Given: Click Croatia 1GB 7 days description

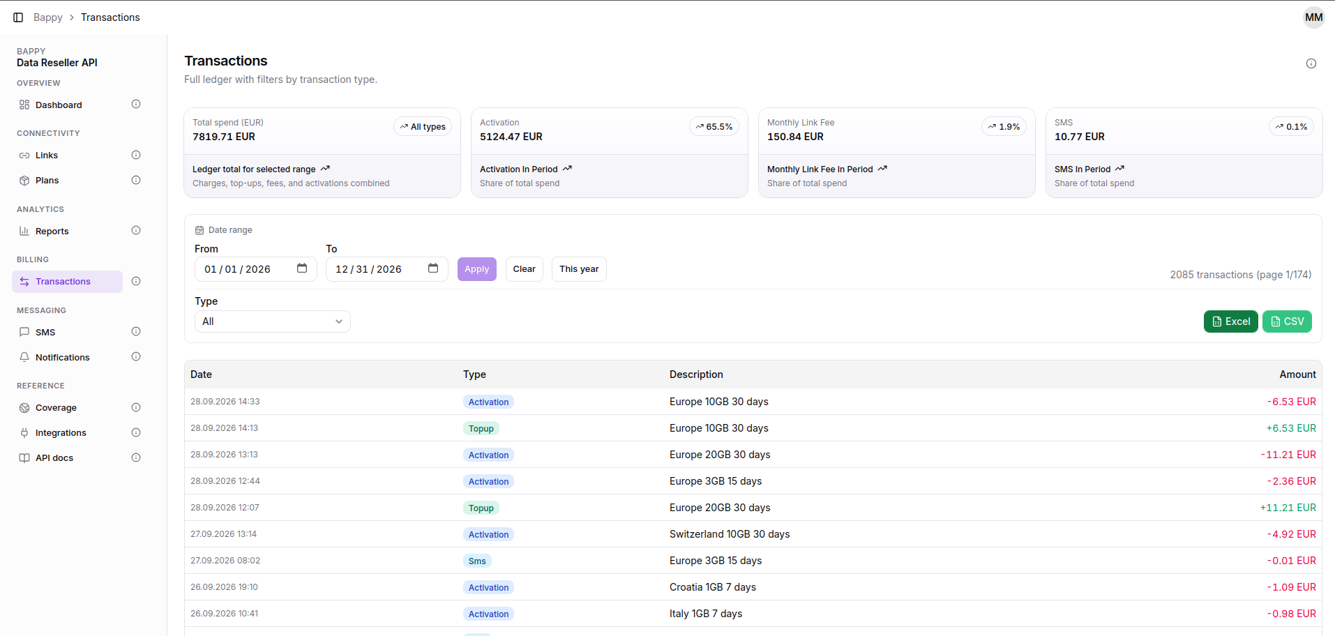Looking at the screenshot, I should click(713, 587).
